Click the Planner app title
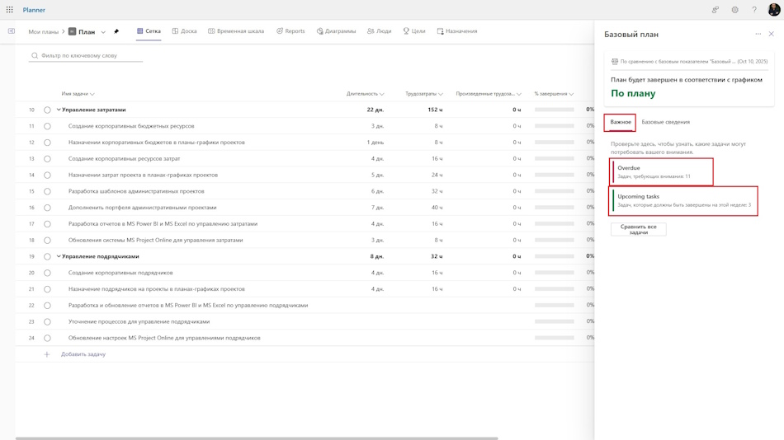The width and height of the screenshot is (784, 440). (x=34, y=10)
